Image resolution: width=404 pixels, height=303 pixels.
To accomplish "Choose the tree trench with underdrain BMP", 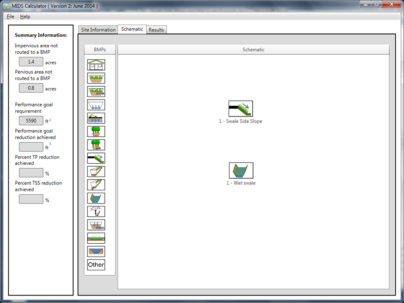I will pos(96,145).
